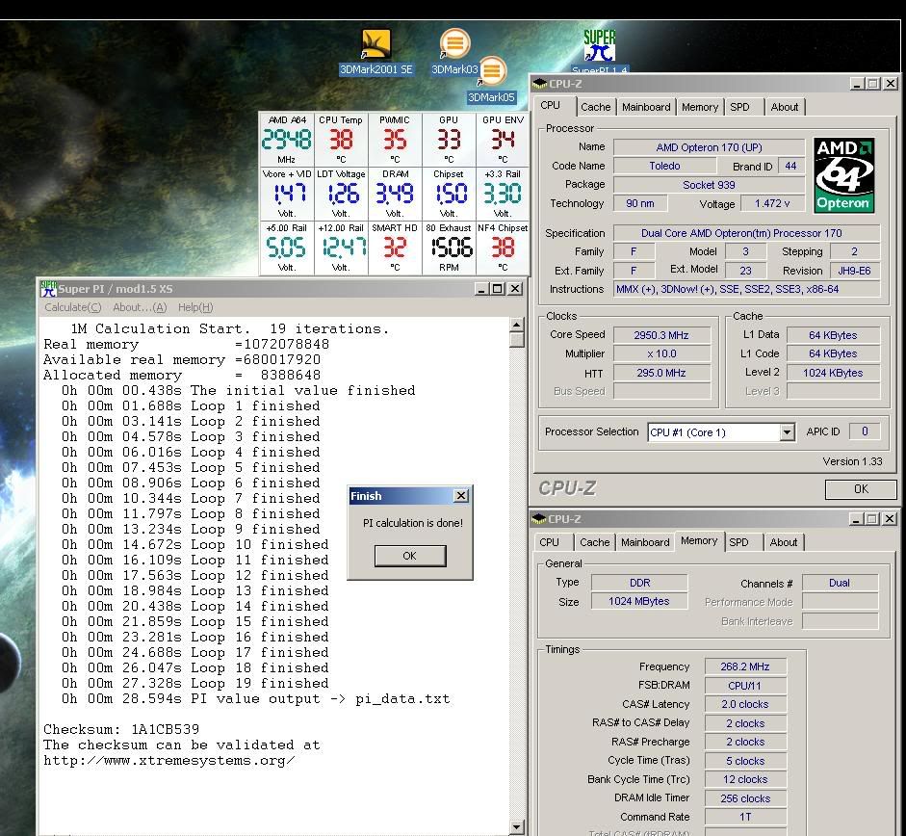Open the Help menu in Super PI
The height and width of the screenshot is (836, 906).
coord(194,307)
